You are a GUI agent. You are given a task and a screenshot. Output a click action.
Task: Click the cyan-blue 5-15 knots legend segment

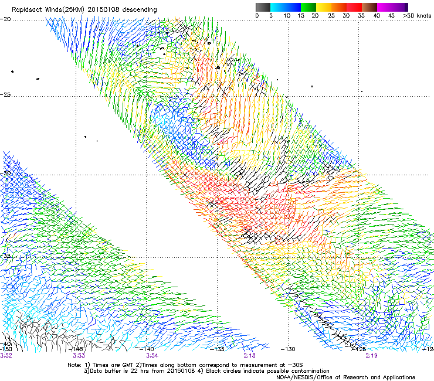[x=286, y=7]
